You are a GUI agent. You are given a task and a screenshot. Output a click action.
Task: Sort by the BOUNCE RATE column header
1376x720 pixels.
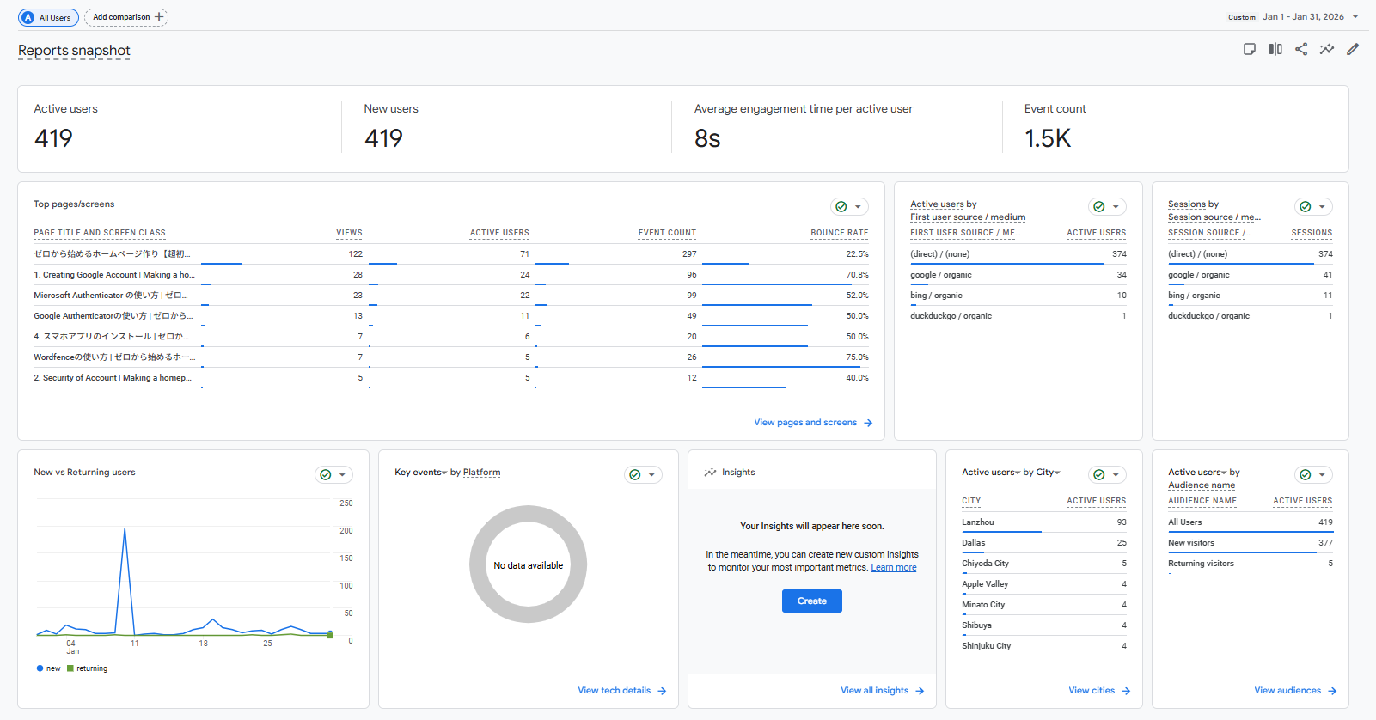point(839,233)
